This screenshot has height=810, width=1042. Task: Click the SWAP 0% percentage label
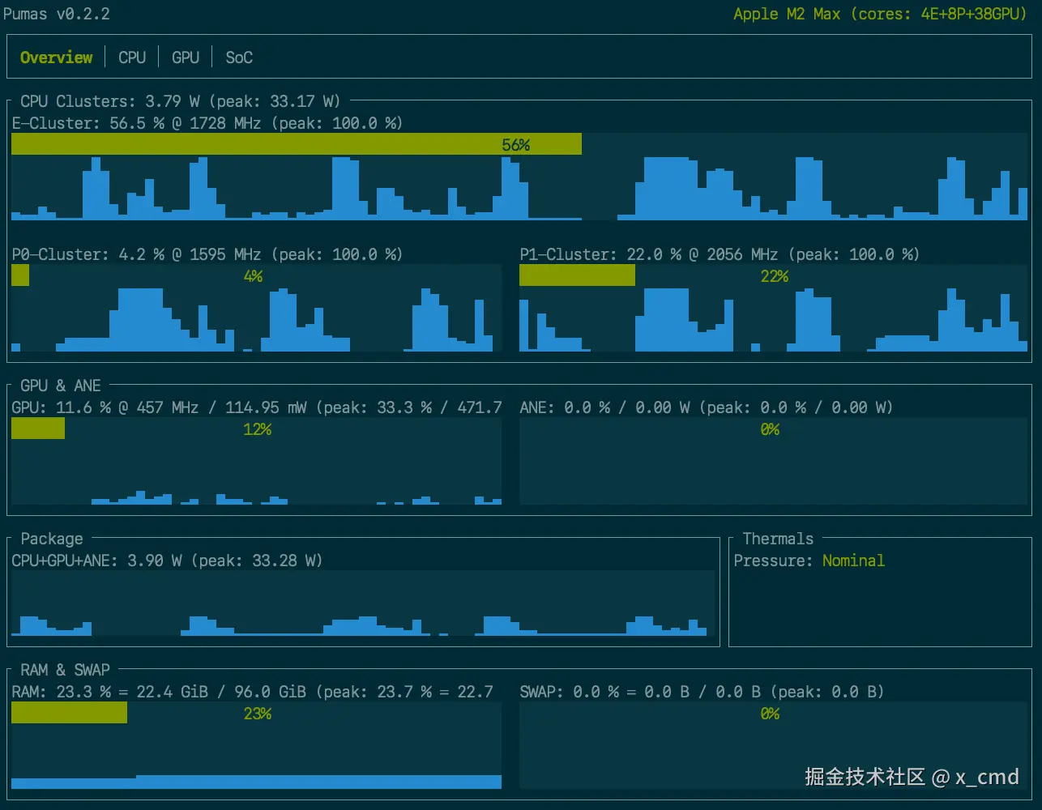coord(770,714)
